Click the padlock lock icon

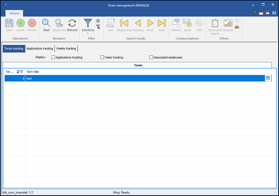point(267,13)
